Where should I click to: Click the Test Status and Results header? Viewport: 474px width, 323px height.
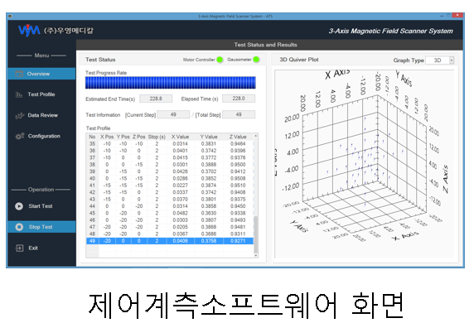tap(265, 45)
